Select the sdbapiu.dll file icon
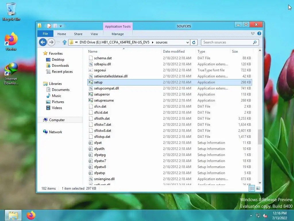This screenshot has width=294, height=221. [x=91, y=64]
